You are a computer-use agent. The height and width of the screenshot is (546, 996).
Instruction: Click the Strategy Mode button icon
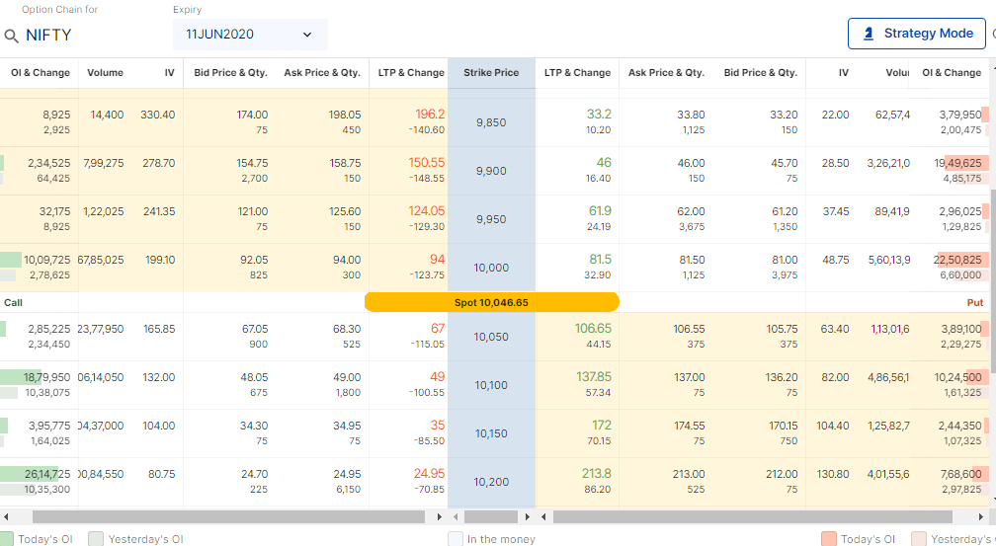869,33
